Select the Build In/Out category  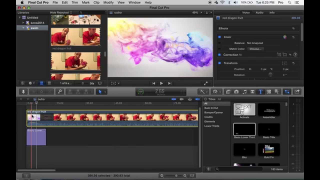tap(211, 108)
